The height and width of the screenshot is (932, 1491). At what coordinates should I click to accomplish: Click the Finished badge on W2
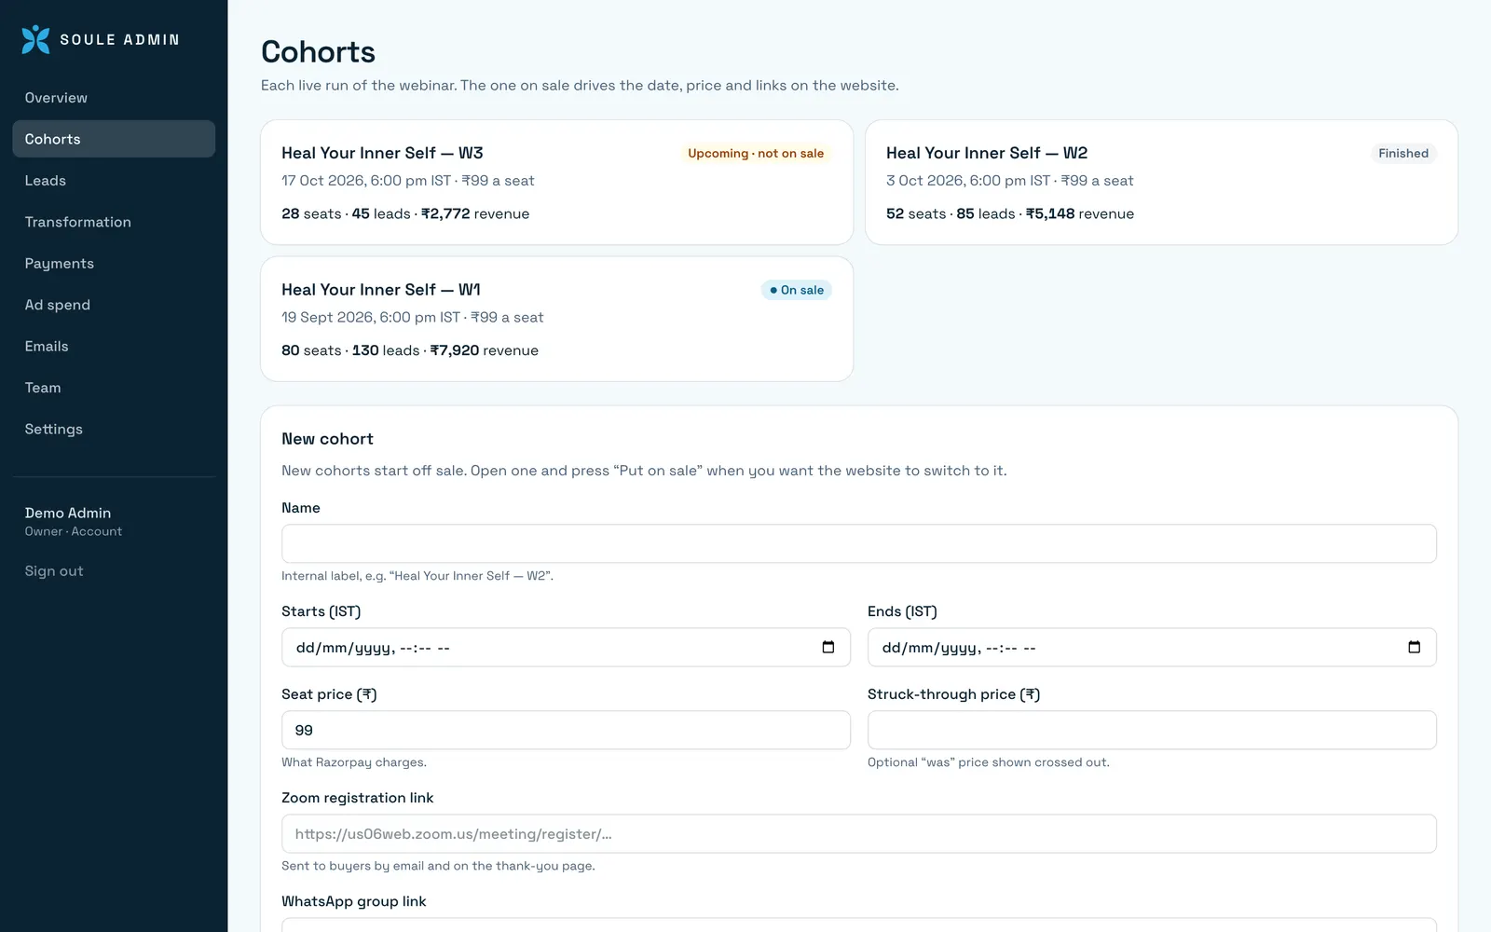[1403, 153]
